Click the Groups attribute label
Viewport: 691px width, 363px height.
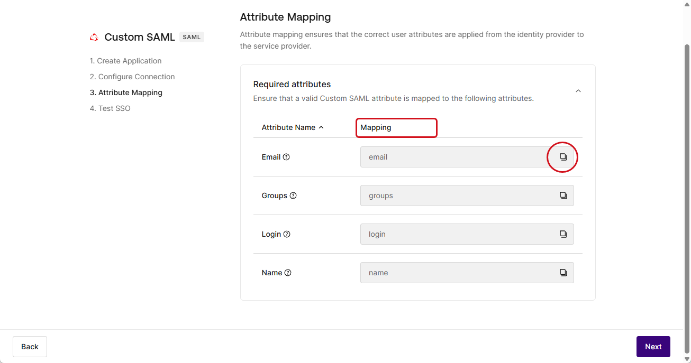tap(274, 196)
